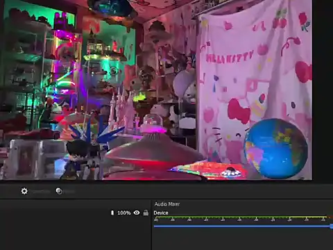Image resolution: width=333 pixels, height=250 pixels.
Task: Toggle source visibility with eye icon
Action: click(137, 212)
